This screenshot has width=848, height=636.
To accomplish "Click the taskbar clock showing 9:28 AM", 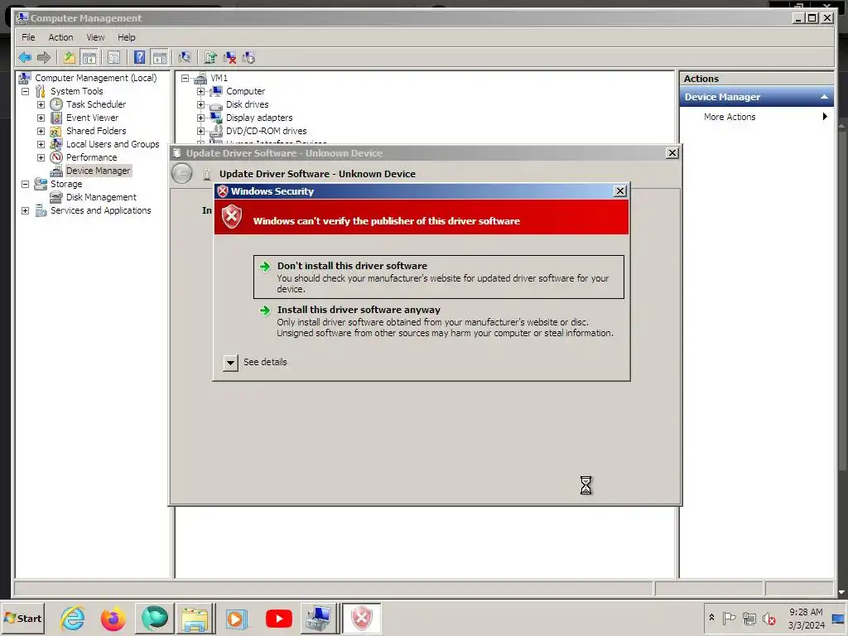I will [x=806, y=618].
